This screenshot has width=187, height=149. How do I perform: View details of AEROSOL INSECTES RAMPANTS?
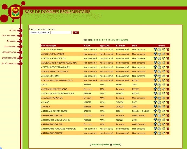click(x=155, y=67)
